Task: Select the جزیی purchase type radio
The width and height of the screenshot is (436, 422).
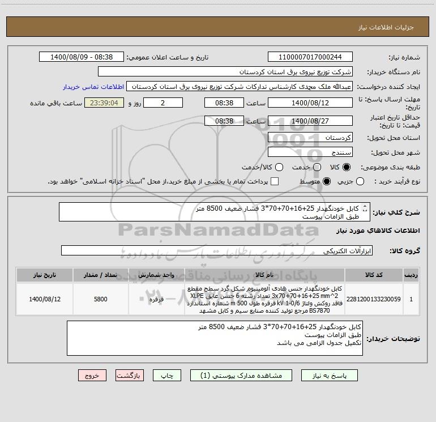Action: (x=360, y=181)
